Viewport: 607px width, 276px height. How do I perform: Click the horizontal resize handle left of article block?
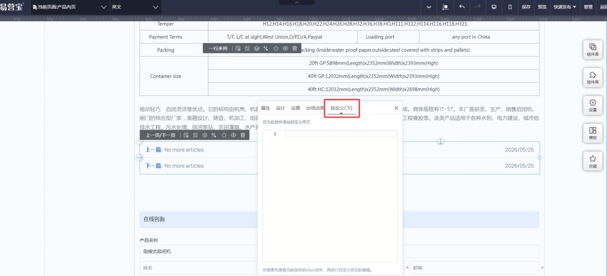[x=140, y=158]
